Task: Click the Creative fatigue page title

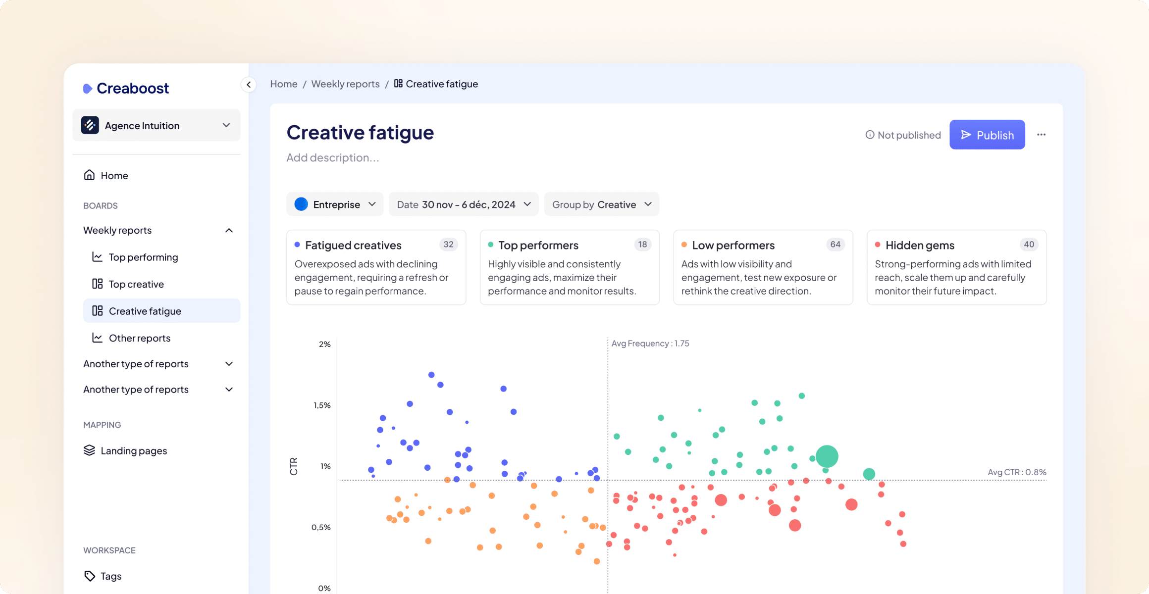Action: (x=360, y=132)
